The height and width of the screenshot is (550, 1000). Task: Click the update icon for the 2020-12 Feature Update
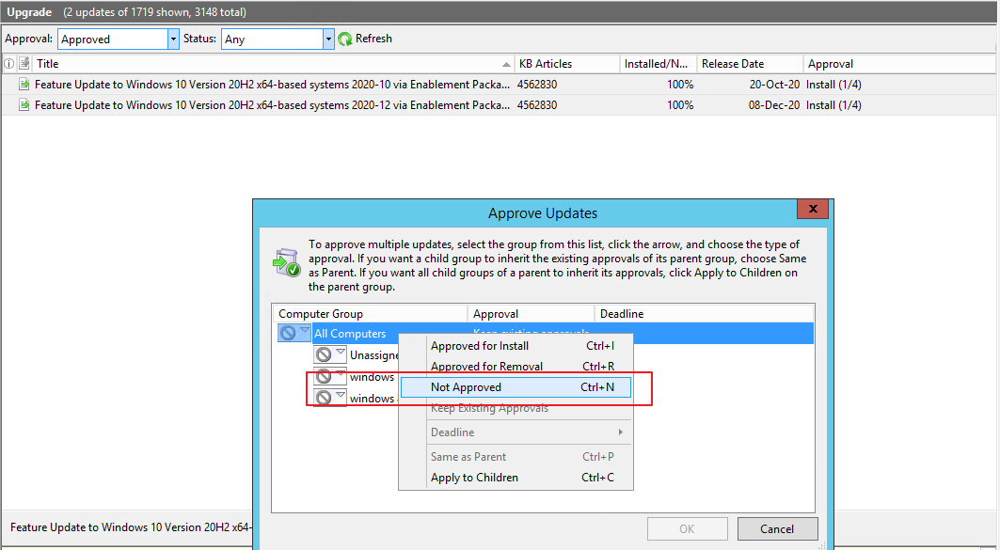tap(24, 105)
